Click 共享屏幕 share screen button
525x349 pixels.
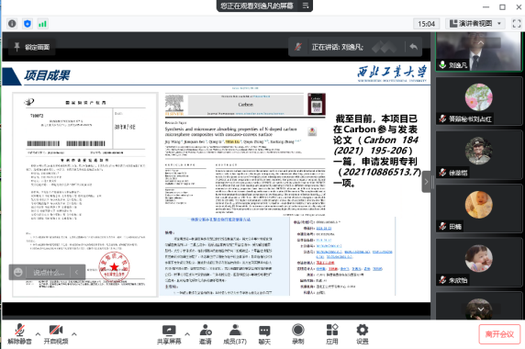point(169,334)
